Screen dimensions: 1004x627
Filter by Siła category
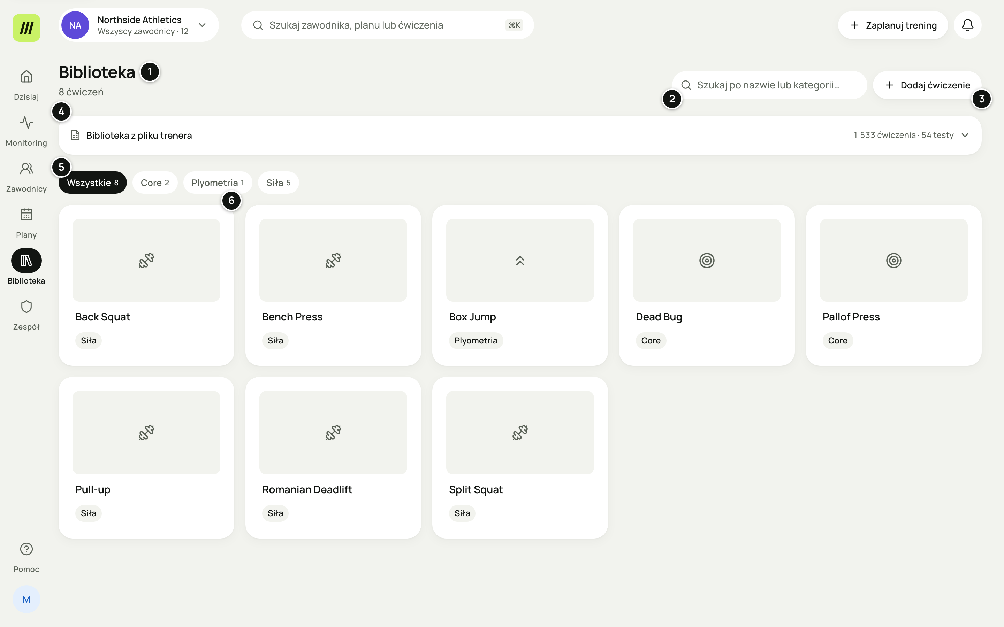[x=279, y=183]
